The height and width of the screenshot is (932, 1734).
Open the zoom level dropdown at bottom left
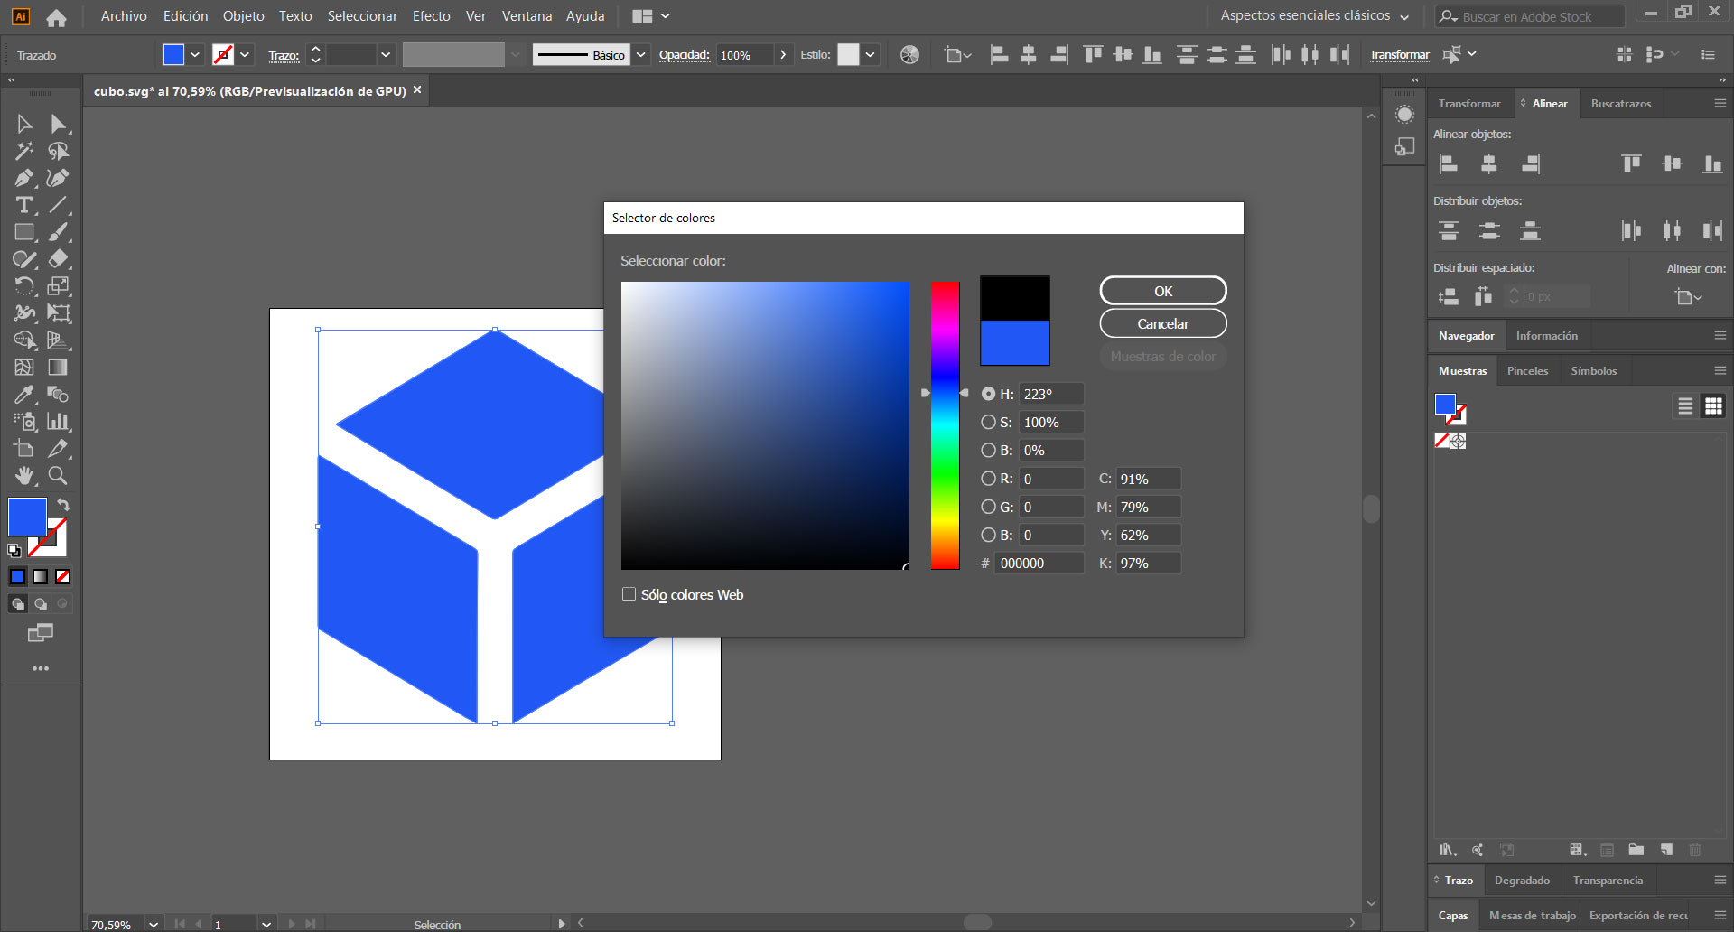(x=152, y=924)
